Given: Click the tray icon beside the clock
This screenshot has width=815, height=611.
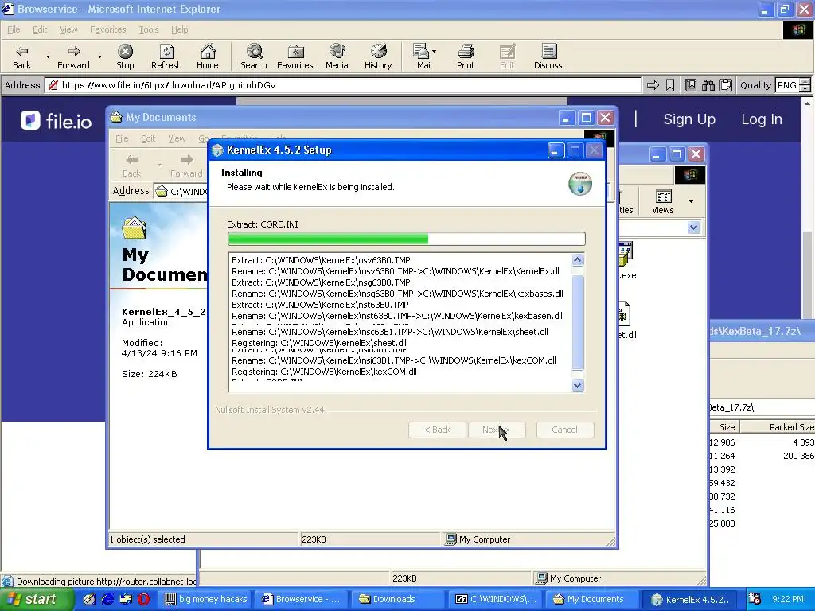Looking at the screenshot, I should click(755, 599).
